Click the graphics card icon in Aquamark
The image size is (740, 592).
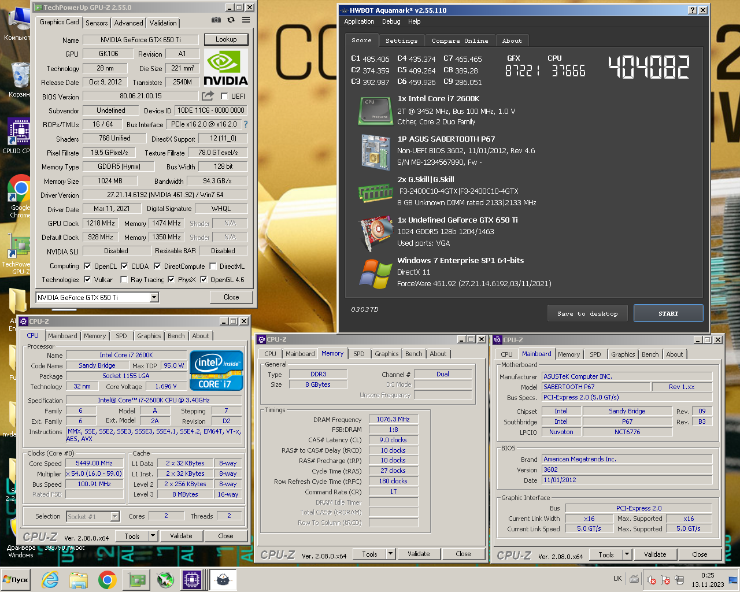click(376, 234)
